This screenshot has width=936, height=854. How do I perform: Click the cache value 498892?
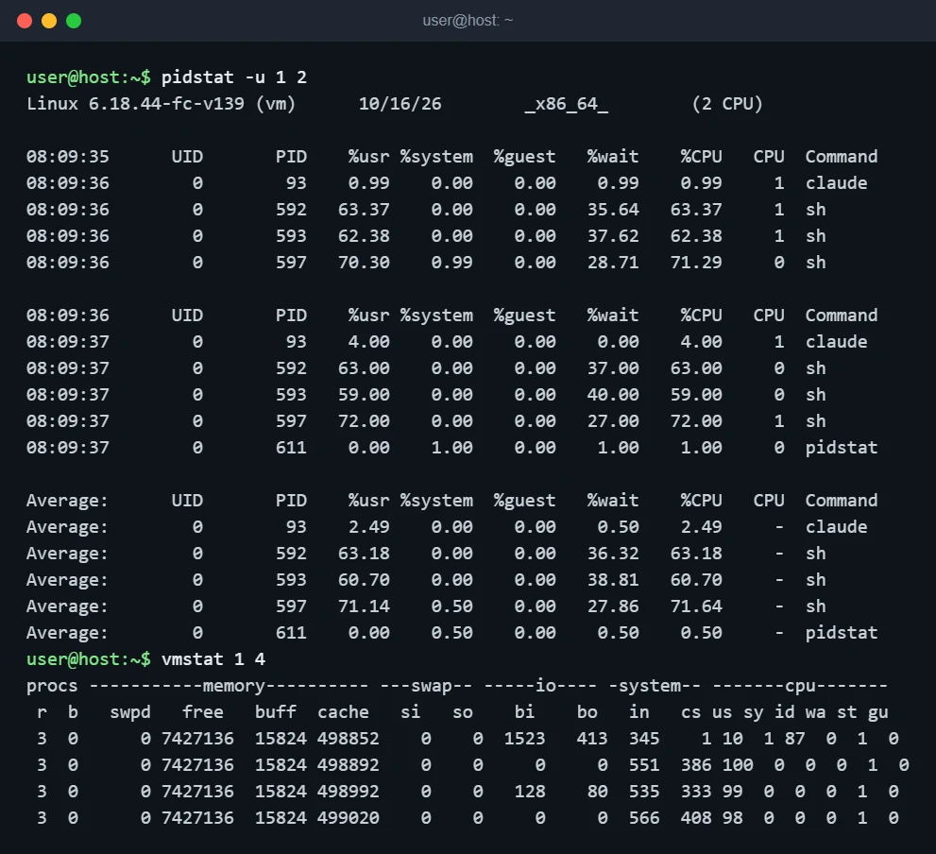coord(348,765)
